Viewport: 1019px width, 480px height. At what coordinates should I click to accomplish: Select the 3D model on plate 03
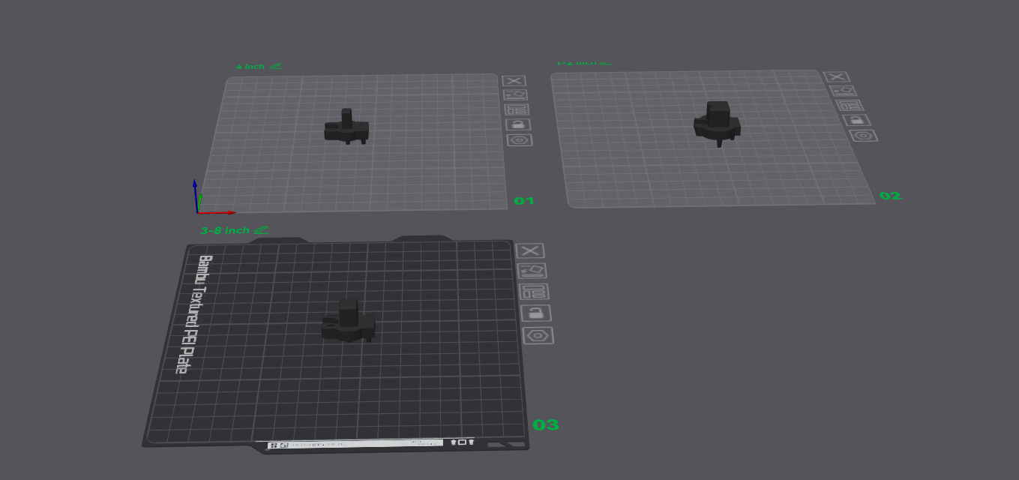point(348,321)
